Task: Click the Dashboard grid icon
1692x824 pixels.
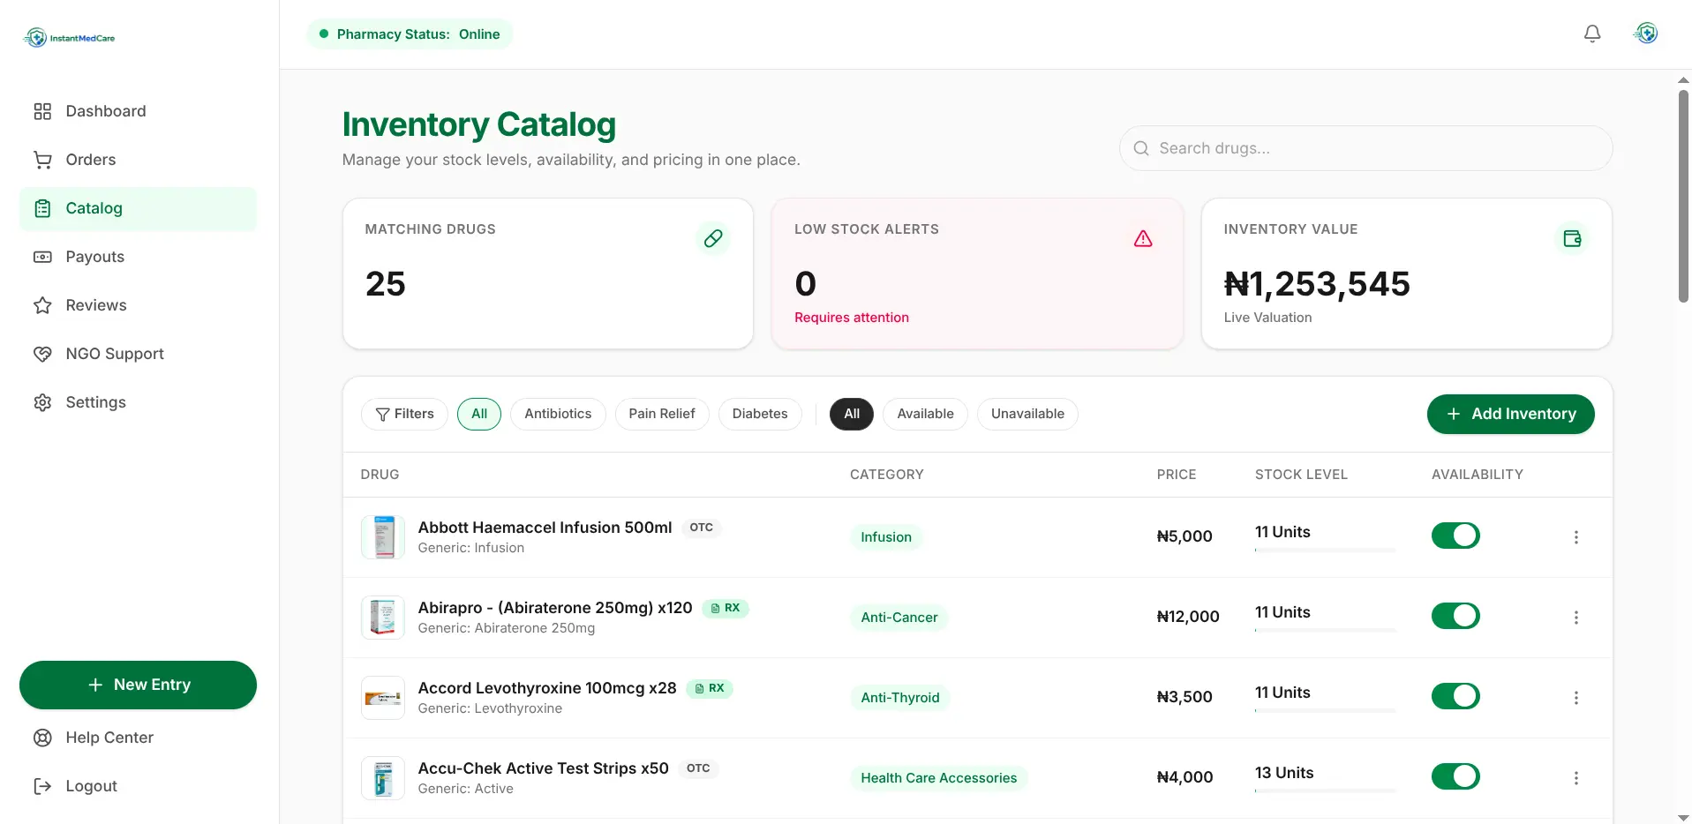Action: click(x=42, y=111)
